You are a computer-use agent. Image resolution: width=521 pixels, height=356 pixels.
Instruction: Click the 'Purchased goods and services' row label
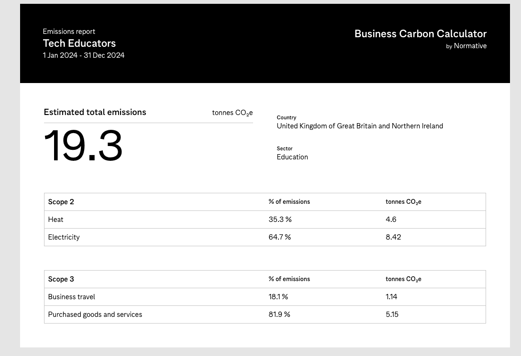[x=95, y=314]
